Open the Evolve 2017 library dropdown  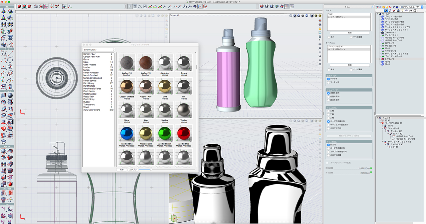[x=99, y=49]
